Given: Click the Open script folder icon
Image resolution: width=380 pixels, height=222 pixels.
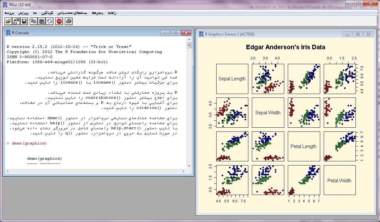Looking at the screenshot, I should 8,21.
